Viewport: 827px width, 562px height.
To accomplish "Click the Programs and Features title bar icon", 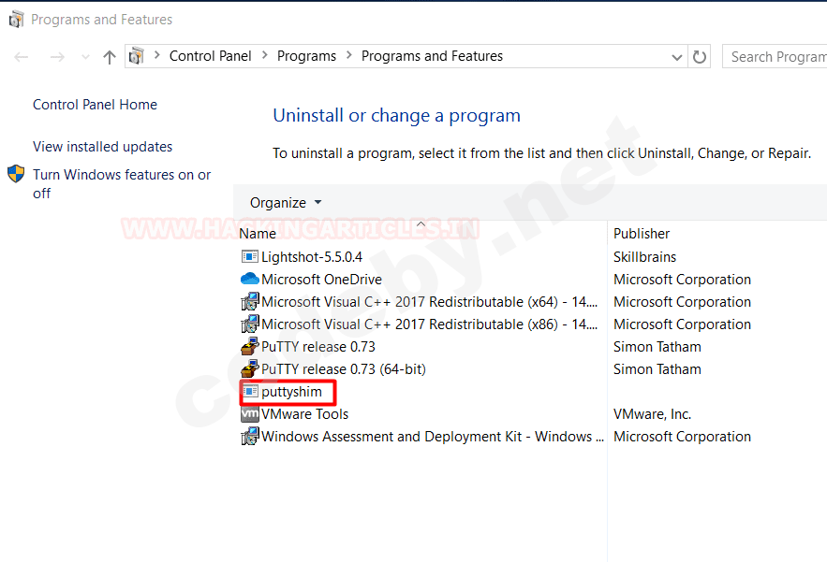I will (16, 20).
